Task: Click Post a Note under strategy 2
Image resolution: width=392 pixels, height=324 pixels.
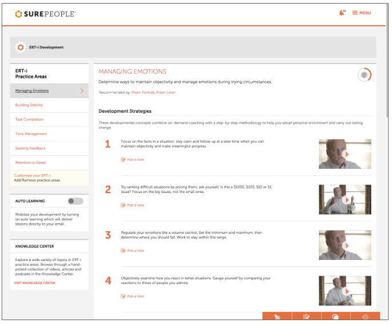Action: (x=133, y=205)
